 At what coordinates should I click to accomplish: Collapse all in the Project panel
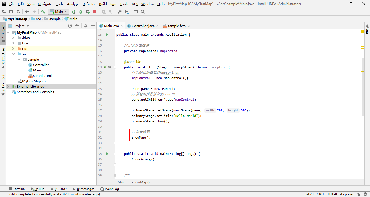[x=77, y=26]
